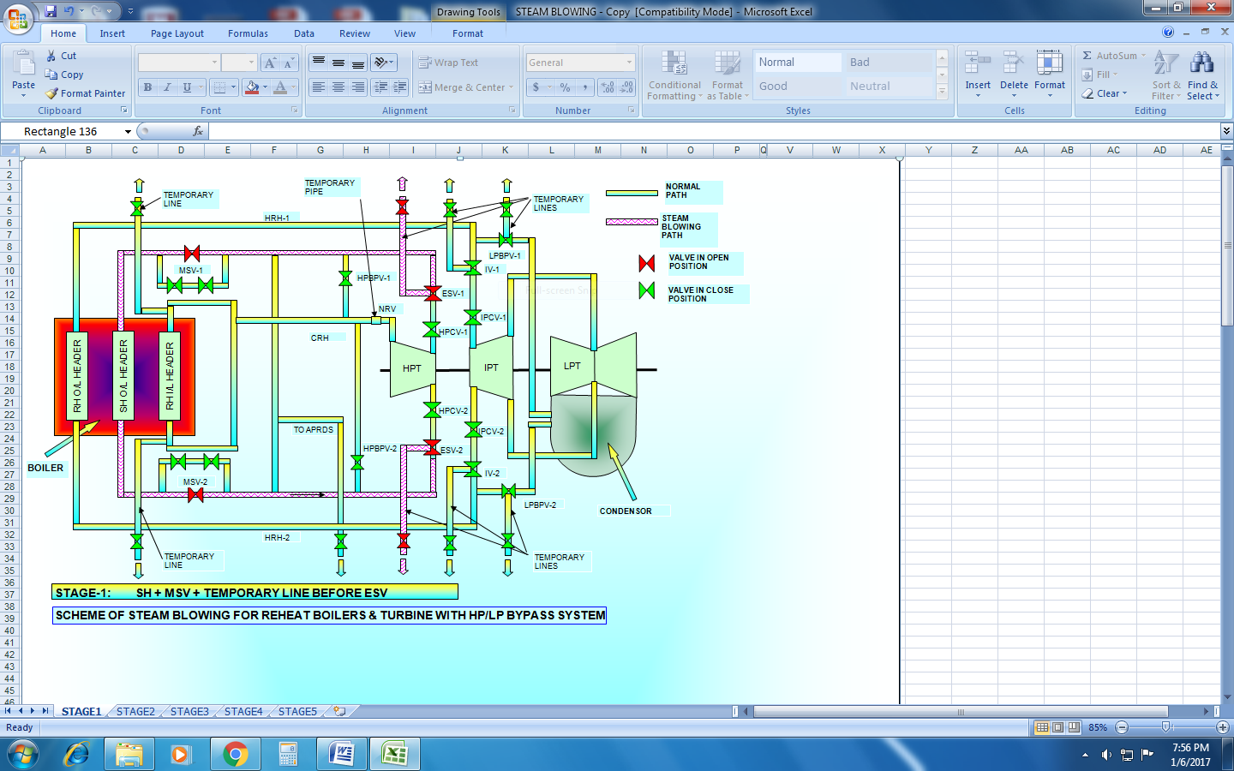This screenshot has height=771, width=1234.
Task: Toggle bottom vertical alignment
Action: 358,63
